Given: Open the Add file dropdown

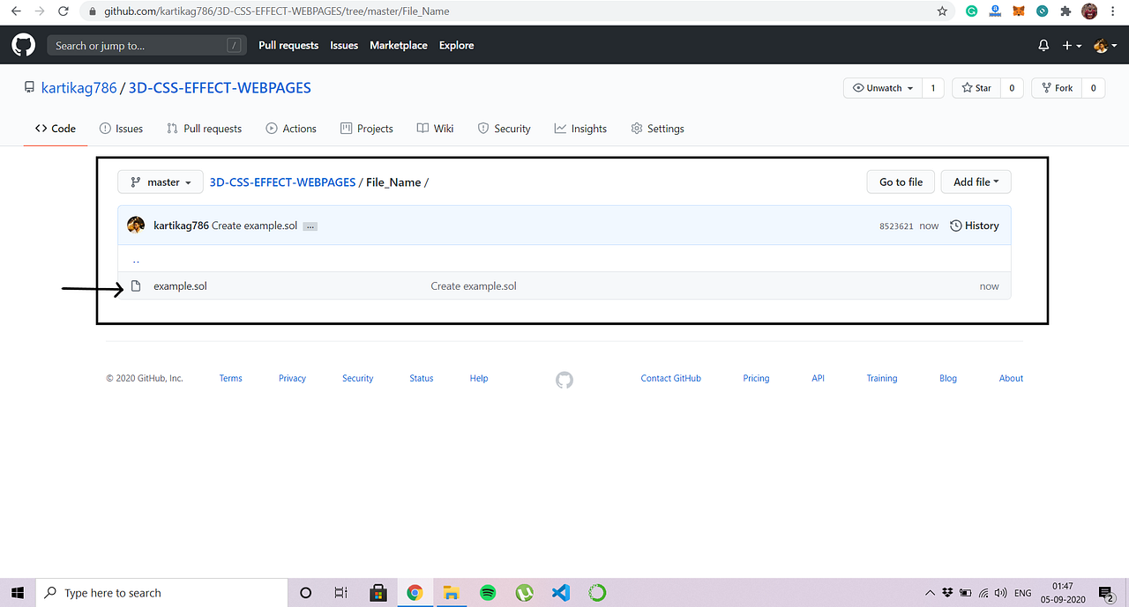Looking at the screenshot, I should (x=976, y=181).
